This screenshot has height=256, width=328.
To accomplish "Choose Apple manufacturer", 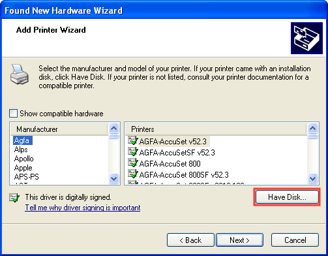I will (x=23, y=168).
